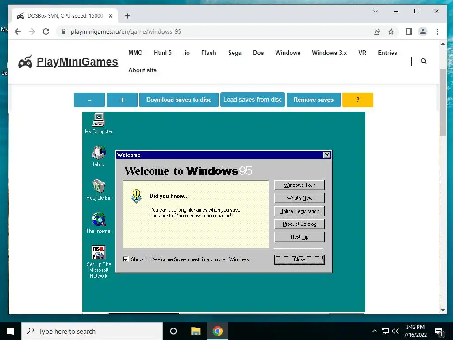Click the Next Tip button
The height and width of the screenshot is (340, 453).
point(299,237)
